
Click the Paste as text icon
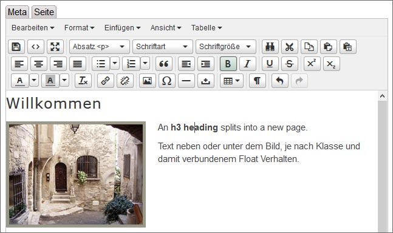coord(347,47)
